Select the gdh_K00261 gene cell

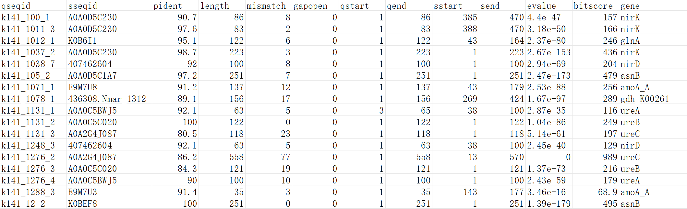[x=653, y=99]
